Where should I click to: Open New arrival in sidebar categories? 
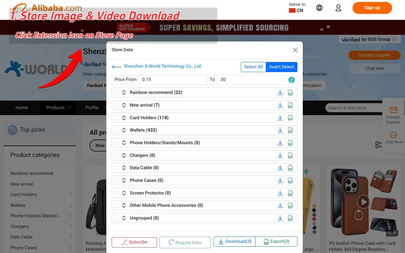tap(22, 184)
